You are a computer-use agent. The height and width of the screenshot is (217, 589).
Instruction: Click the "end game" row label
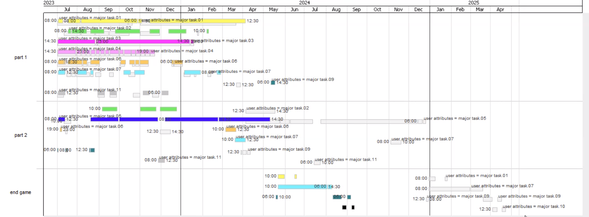click(x=21, y=192)
